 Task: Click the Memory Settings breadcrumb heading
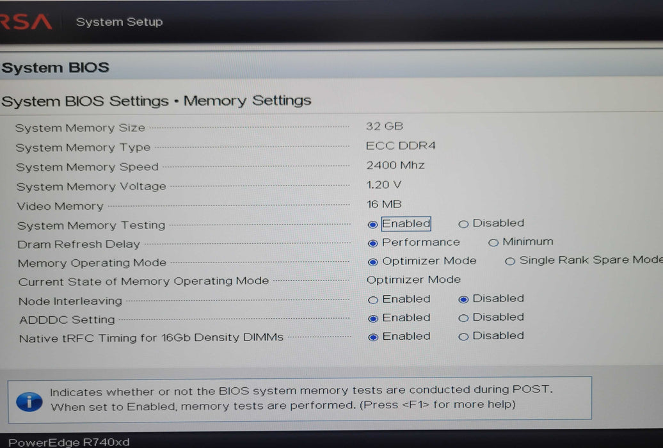coord(247,101)
